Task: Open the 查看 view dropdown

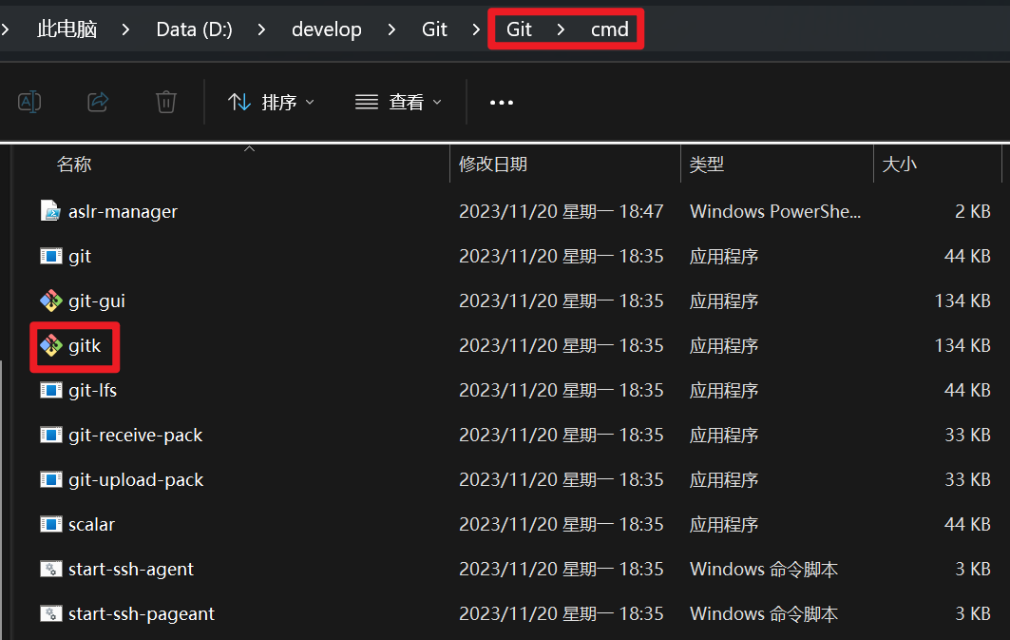Action: 398,102
